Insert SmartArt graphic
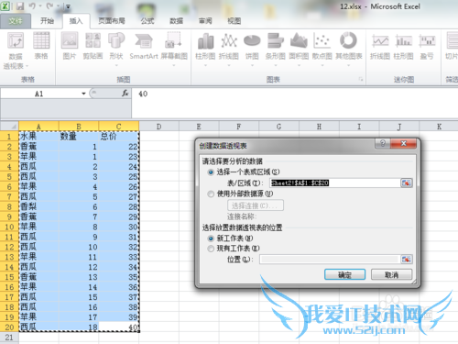The image size is (458, 344). pyautogui.click(x=144, y=41)
